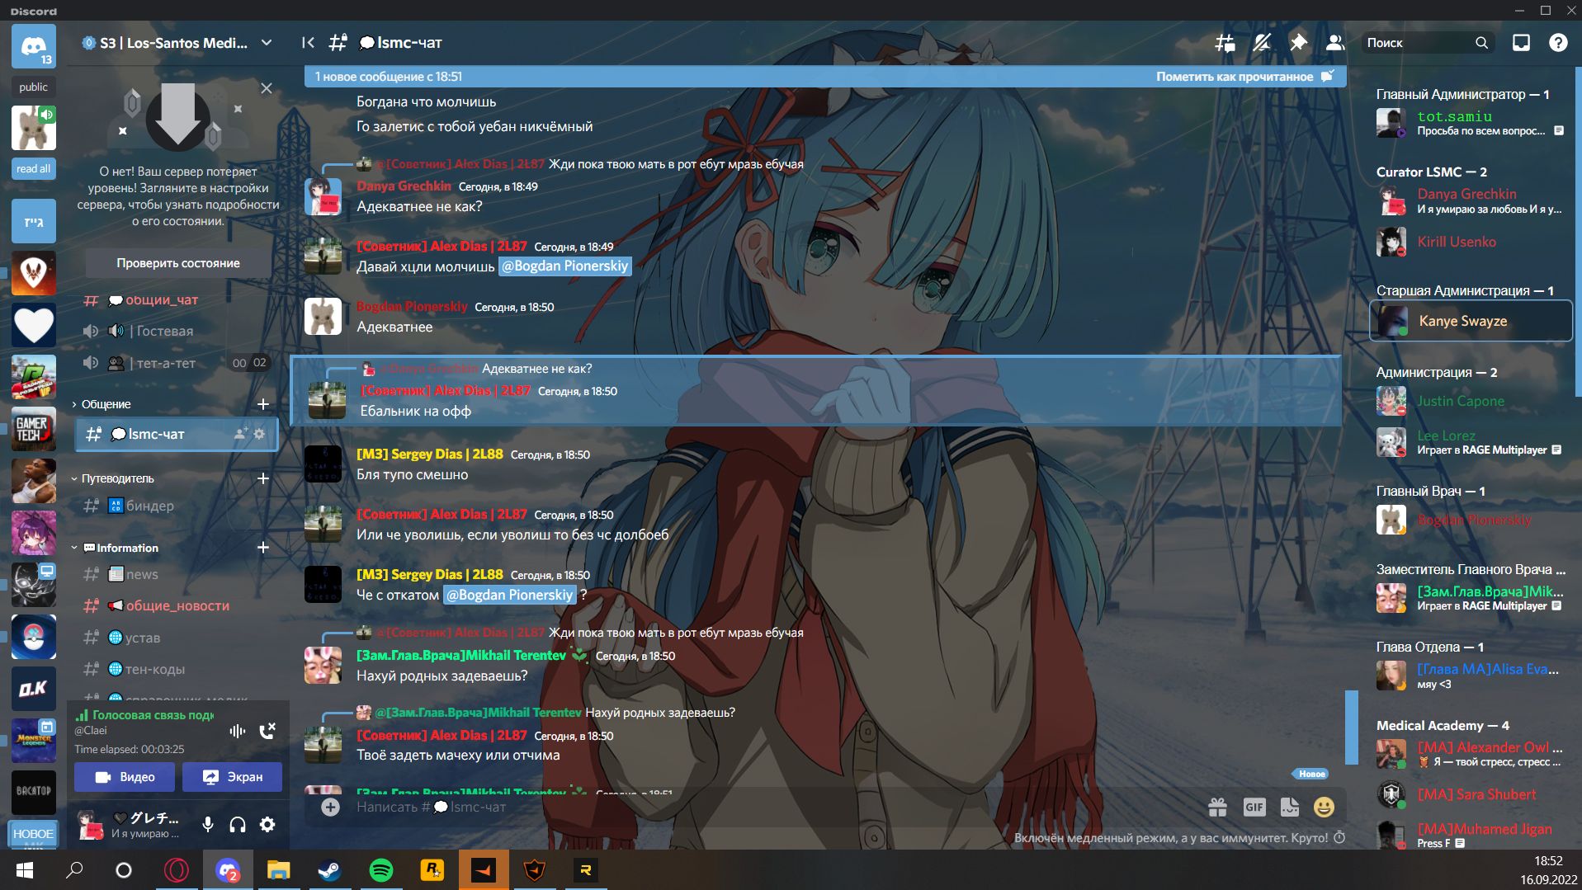Close the server boost level notice
1582x890 pixels.
pyautogui.click(x=267, y=88)
